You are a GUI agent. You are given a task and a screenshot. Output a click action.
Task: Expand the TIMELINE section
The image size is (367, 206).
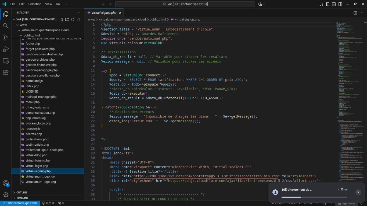[x=22, y=198]
